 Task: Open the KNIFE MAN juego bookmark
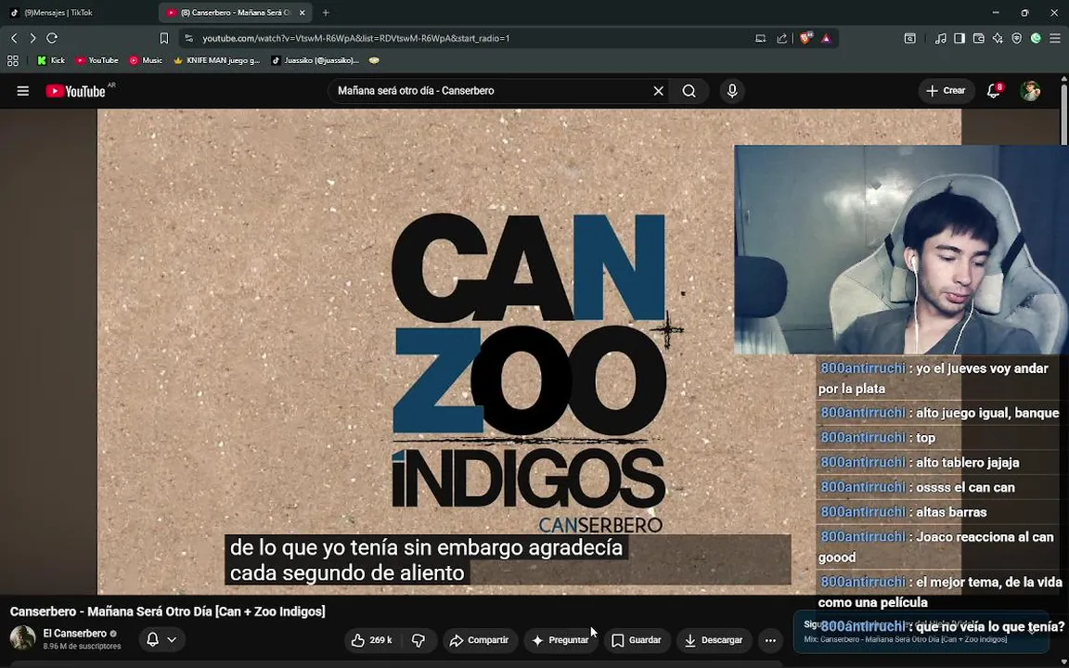tap(217, 60)
